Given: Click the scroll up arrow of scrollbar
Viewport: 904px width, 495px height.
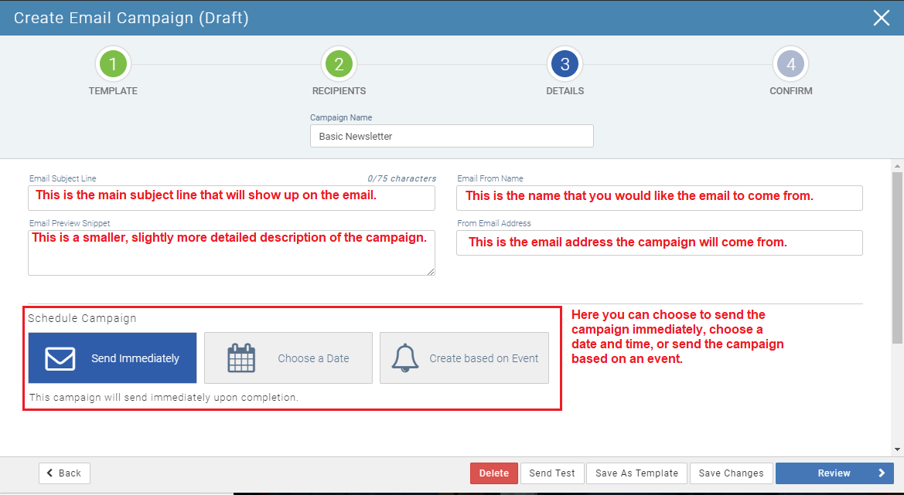Looking at the screenshot, I should [897, 166].
